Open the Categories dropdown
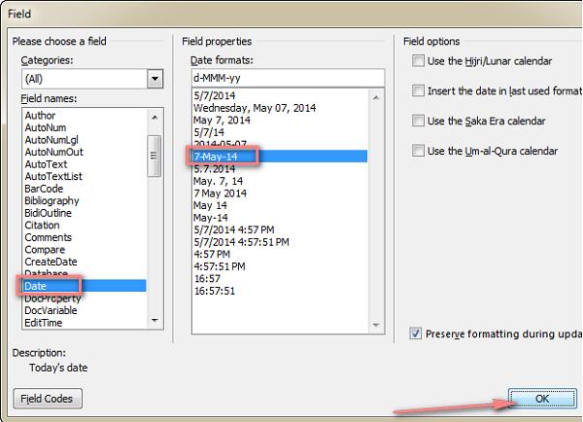 click(154, 79)
